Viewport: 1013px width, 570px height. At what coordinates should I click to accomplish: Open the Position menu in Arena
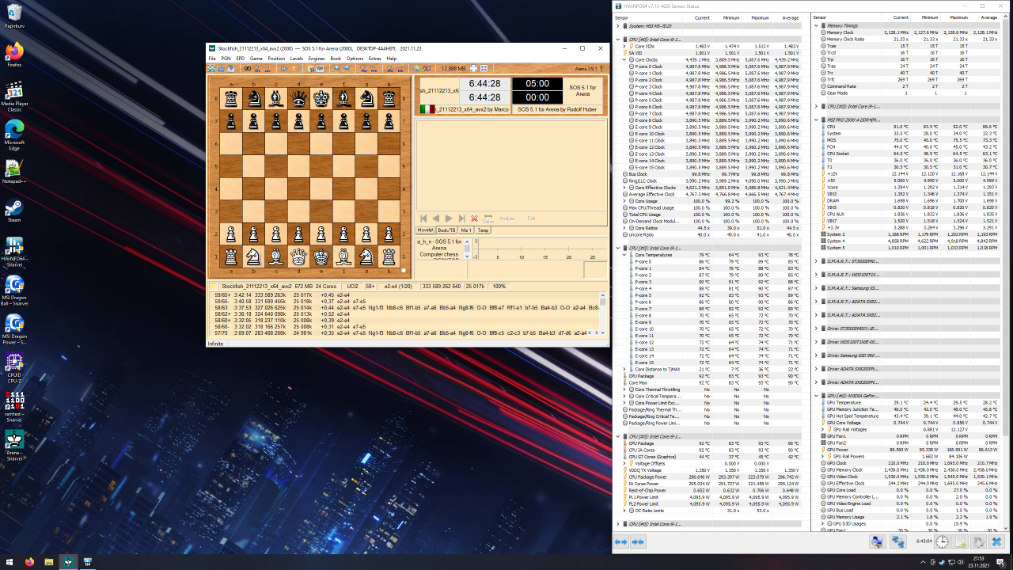(x=275, y=59)
